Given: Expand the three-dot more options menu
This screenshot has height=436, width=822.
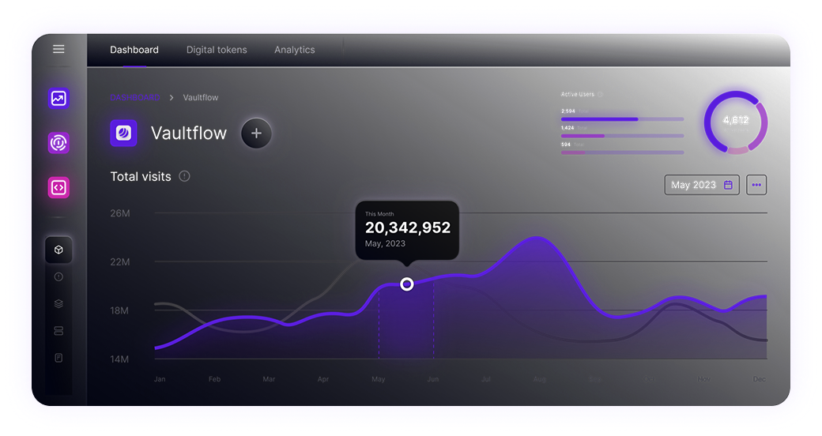Looking at the screenshot, I should (756, 185).
